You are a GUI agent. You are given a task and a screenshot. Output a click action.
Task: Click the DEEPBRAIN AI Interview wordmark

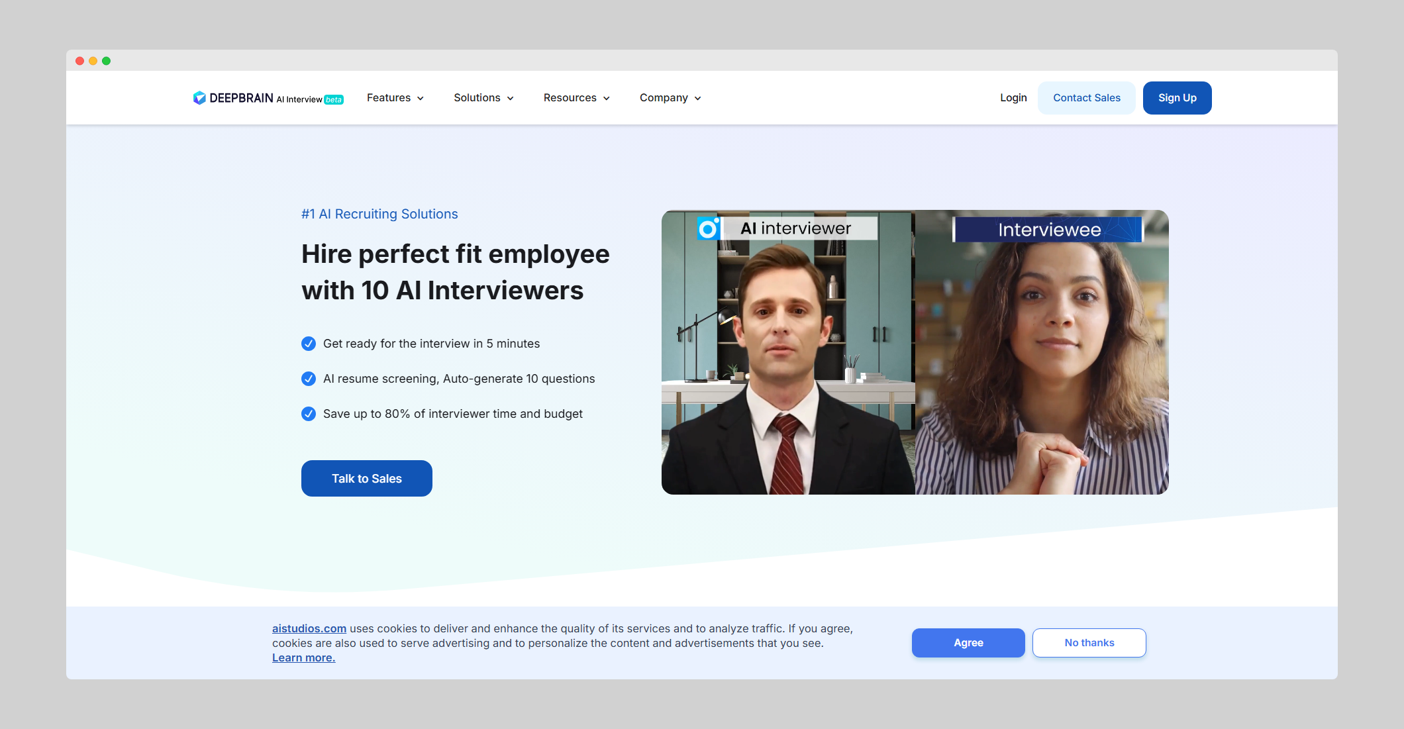[x=266, y=99]
